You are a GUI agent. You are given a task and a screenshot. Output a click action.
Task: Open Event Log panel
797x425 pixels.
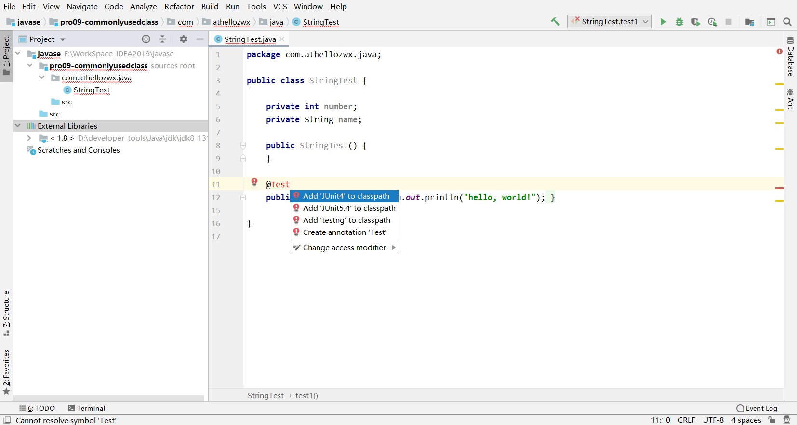point(757,408)
